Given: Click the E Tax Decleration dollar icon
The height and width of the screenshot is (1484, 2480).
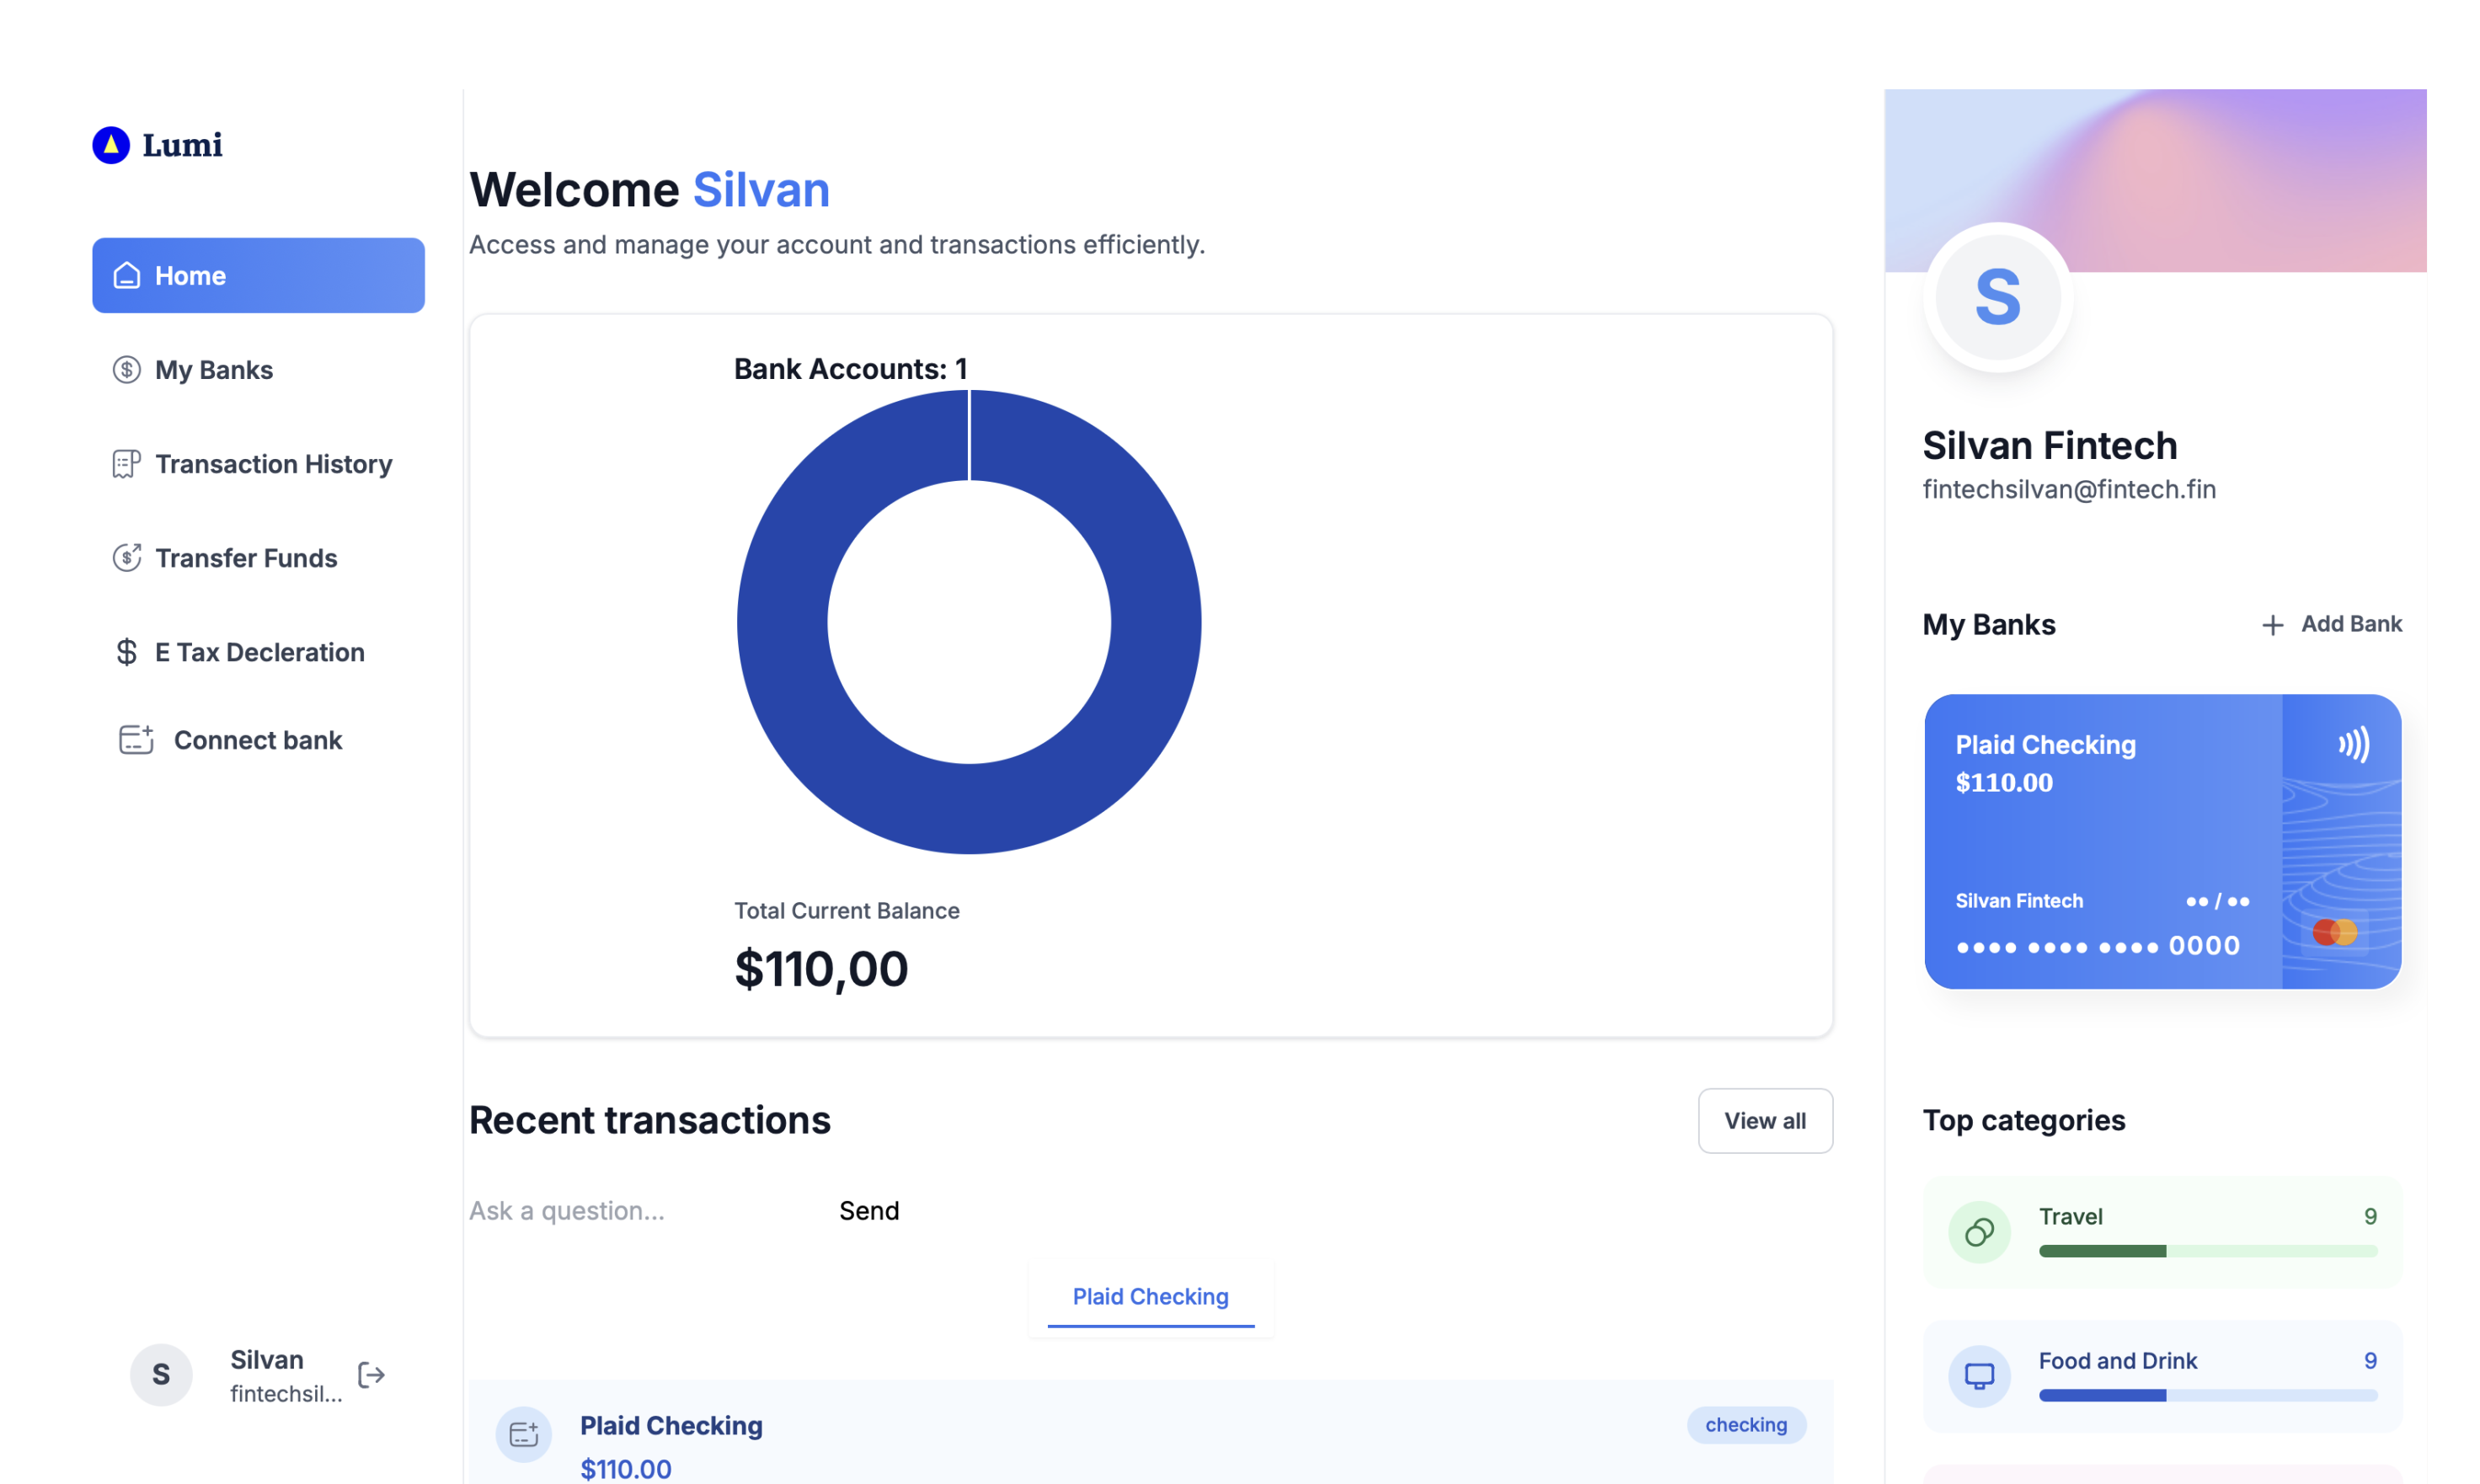Looking at the screenshot, I should coord(127,652).
